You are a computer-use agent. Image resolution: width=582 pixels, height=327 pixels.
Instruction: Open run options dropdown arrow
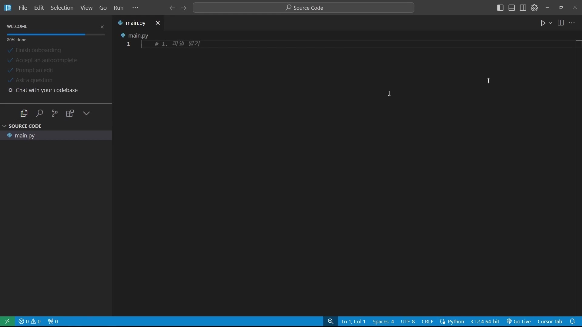pyautogui.click(x=551, y=23)
